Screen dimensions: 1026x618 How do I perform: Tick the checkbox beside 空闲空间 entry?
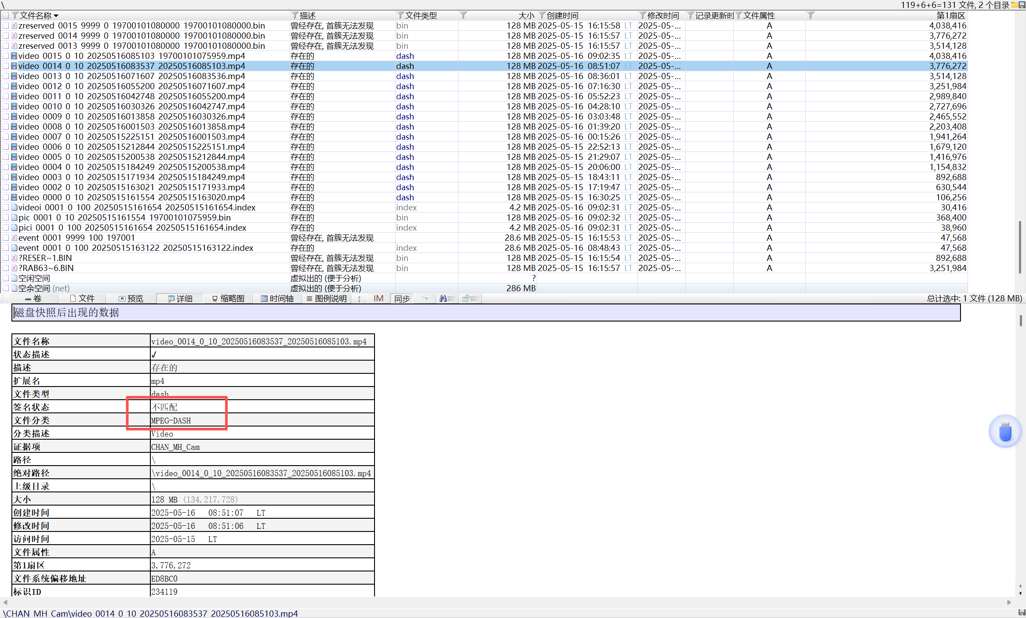tap(6, 278)
